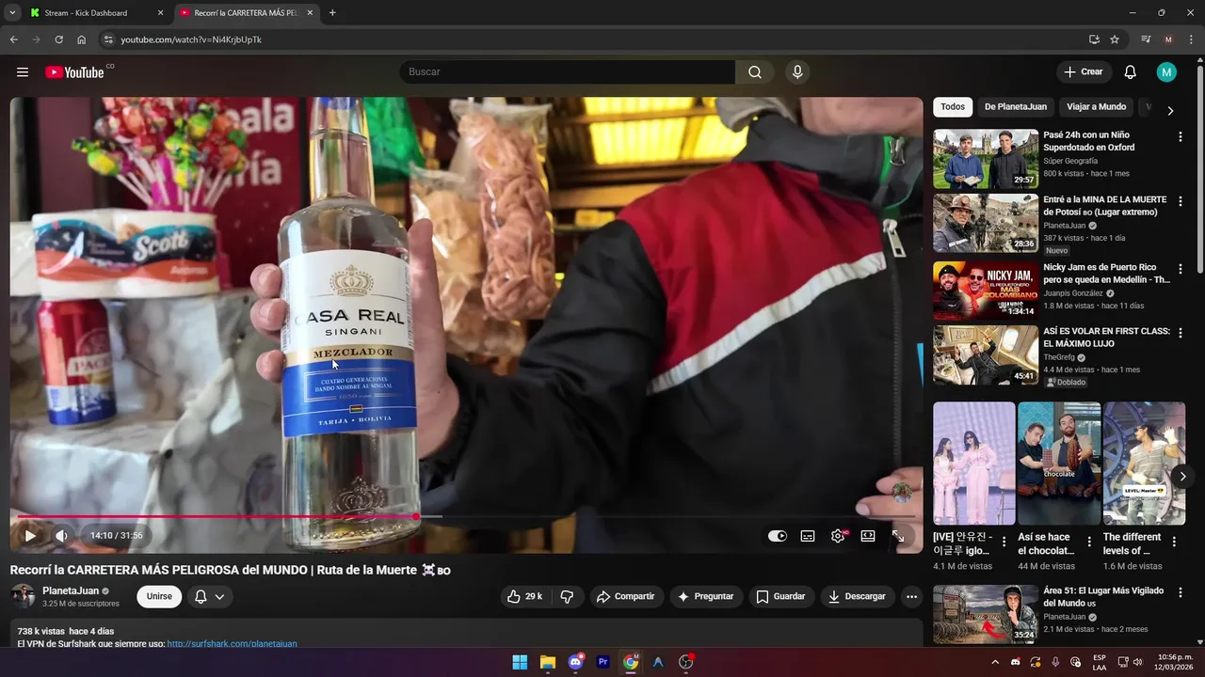The image size is (1205, 677).
Task: Toggle subtitles in the player
Action: pyautogui.click(x=808, y=536)
